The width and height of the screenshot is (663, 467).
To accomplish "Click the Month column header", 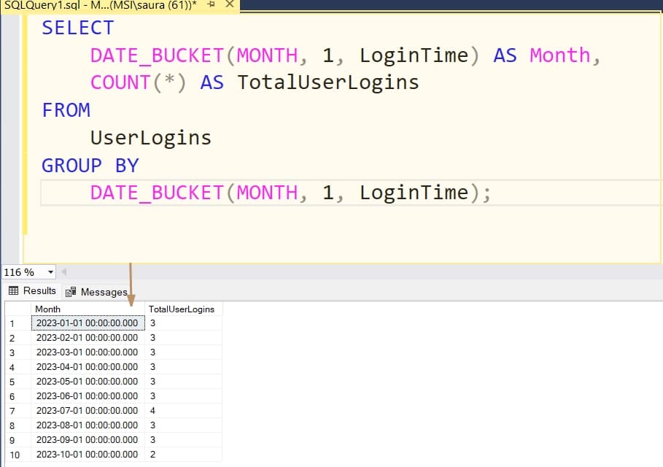I will pyautogui.click(x=48, y=309).
